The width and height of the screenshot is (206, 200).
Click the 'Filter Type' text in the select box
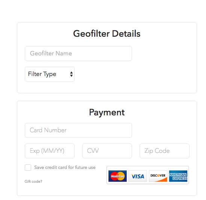pyautogui.click(x=42, y=74)
